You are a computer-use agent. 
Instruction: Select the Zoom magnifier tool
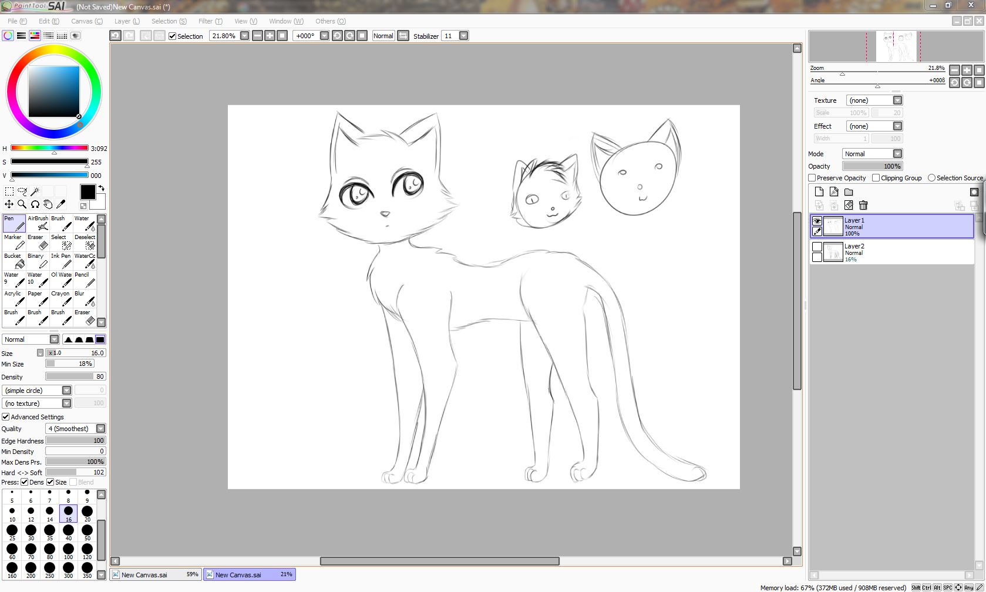[22, 204]
